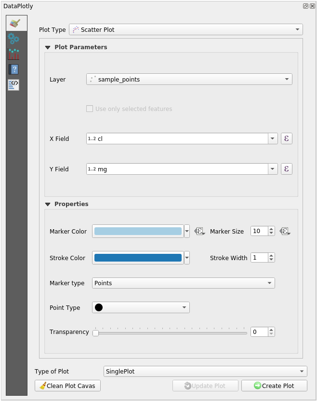Click the X Field expression builder button

(x=287, y=139)
